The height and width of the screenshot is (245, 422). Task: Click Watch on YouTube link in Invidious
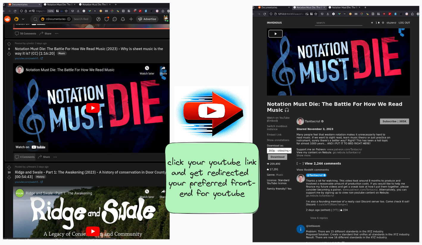(x=278, y=118)
